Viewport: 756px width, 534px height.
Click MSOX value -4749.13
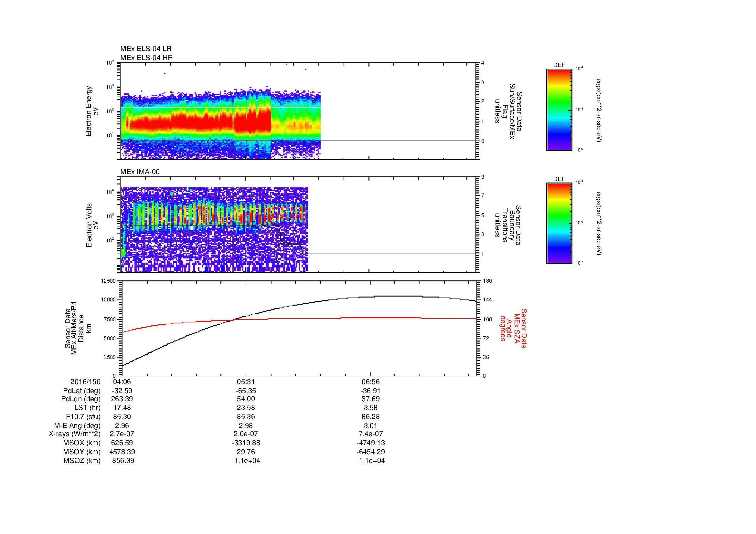point(371,443)
